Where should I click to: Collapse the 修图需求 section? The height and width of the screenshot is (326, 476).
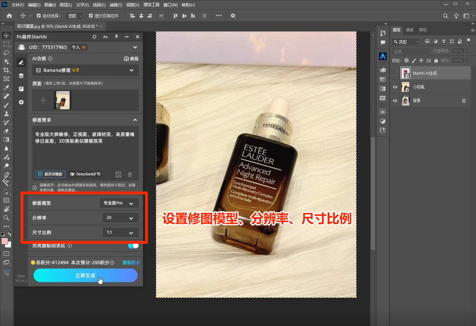[135, 120]
